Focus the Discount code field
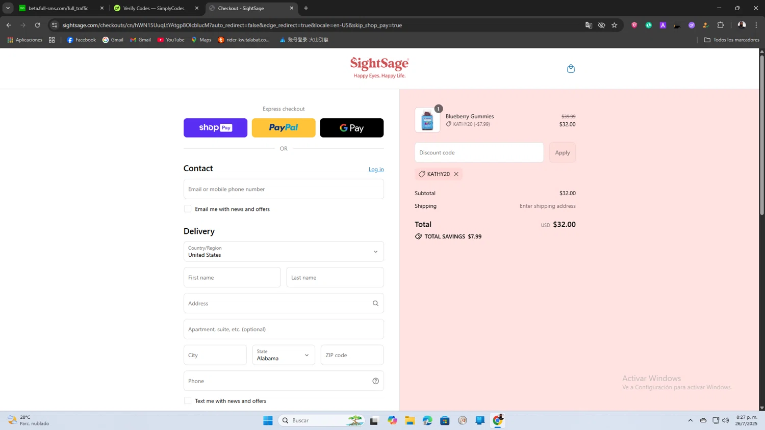Image resolution: width=765 pixels, height=430 pixels. coord(479,153)
